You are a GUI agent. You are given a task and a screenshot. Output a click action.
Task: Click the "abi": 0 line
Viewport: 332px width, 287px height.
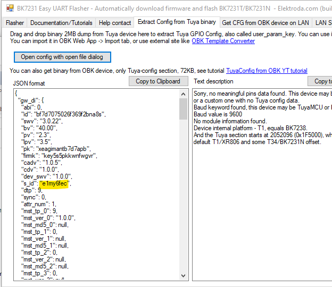[x=31, y=107]
